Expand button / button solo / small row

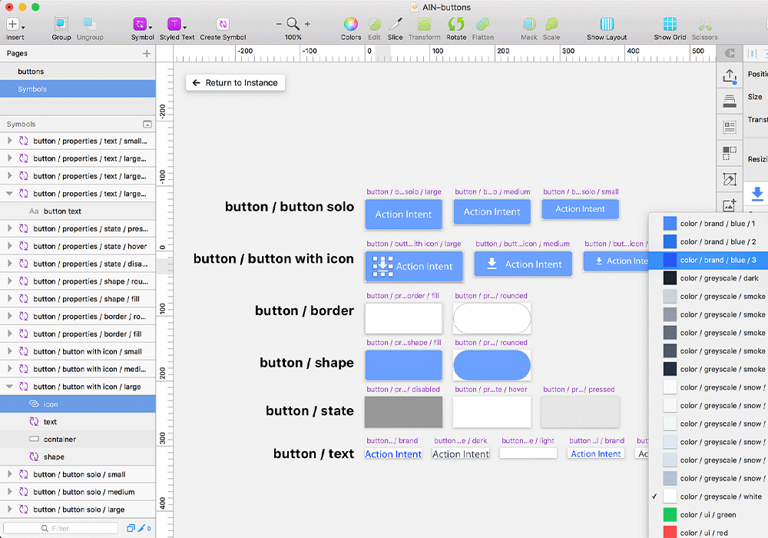(x=9, y=473)
